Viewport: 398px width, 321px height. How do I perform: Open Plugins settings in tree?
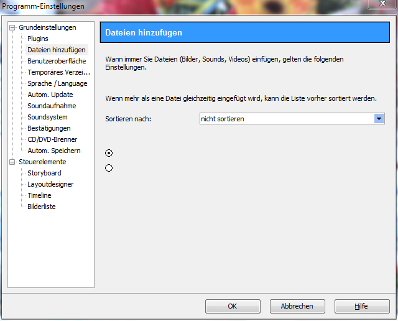coord(37,39)
